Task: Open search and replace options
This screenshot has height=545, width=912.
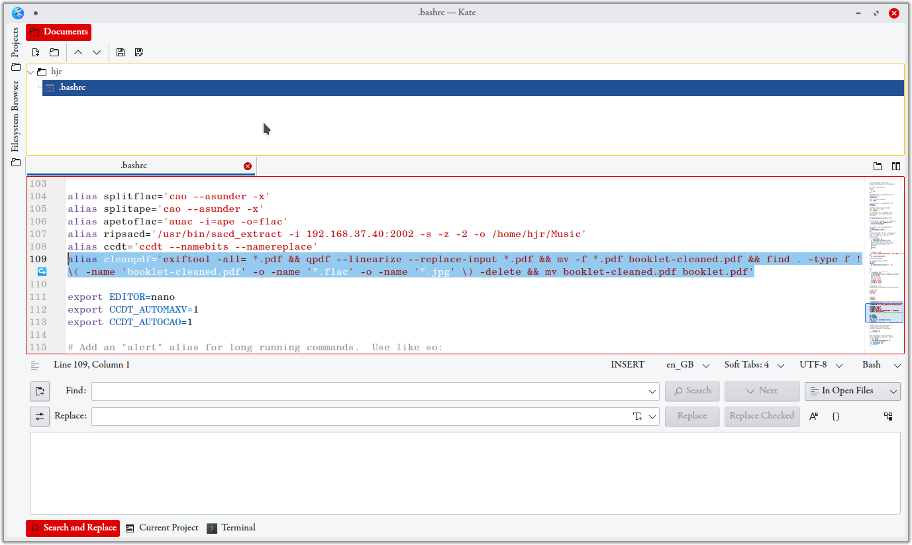Action: coord(39,416)
